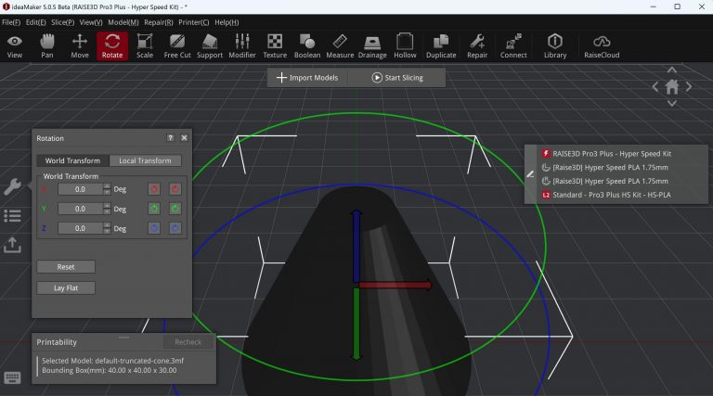Select the Boolean tool
713x396 pixels.
307,45
